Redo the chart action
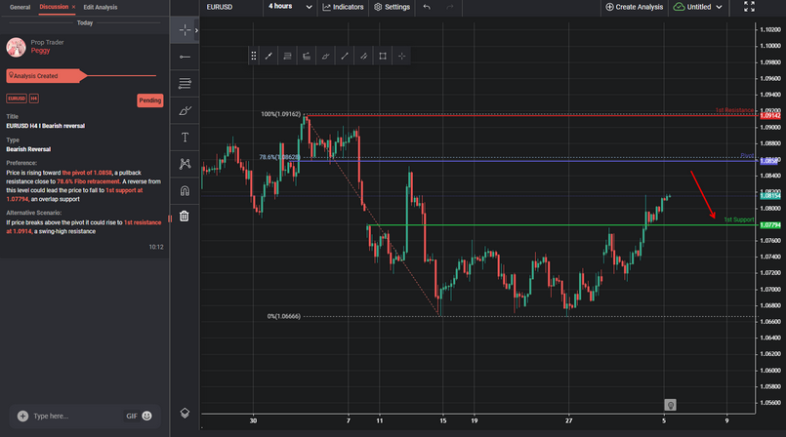The image size is (786, 437). point(450,7)
